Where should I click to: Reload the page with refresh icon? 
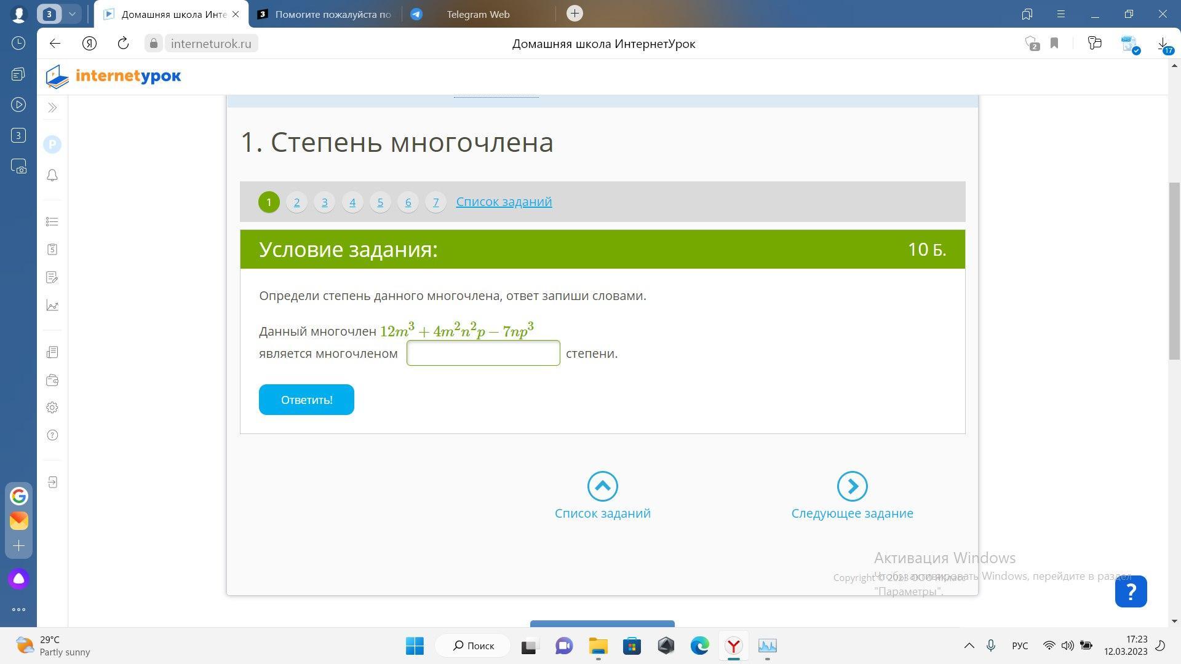click(x=123, y=43)
